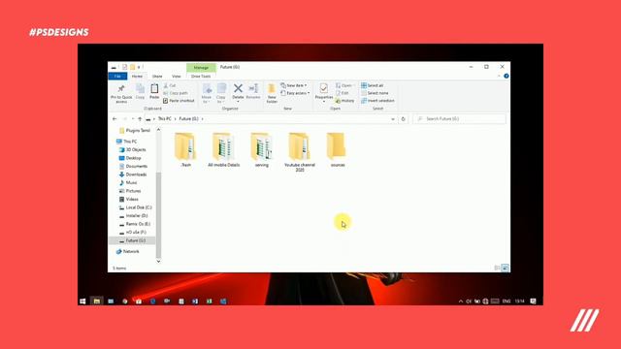Select the sources folder
The image size is (621, 349).
tap(338, 150)
